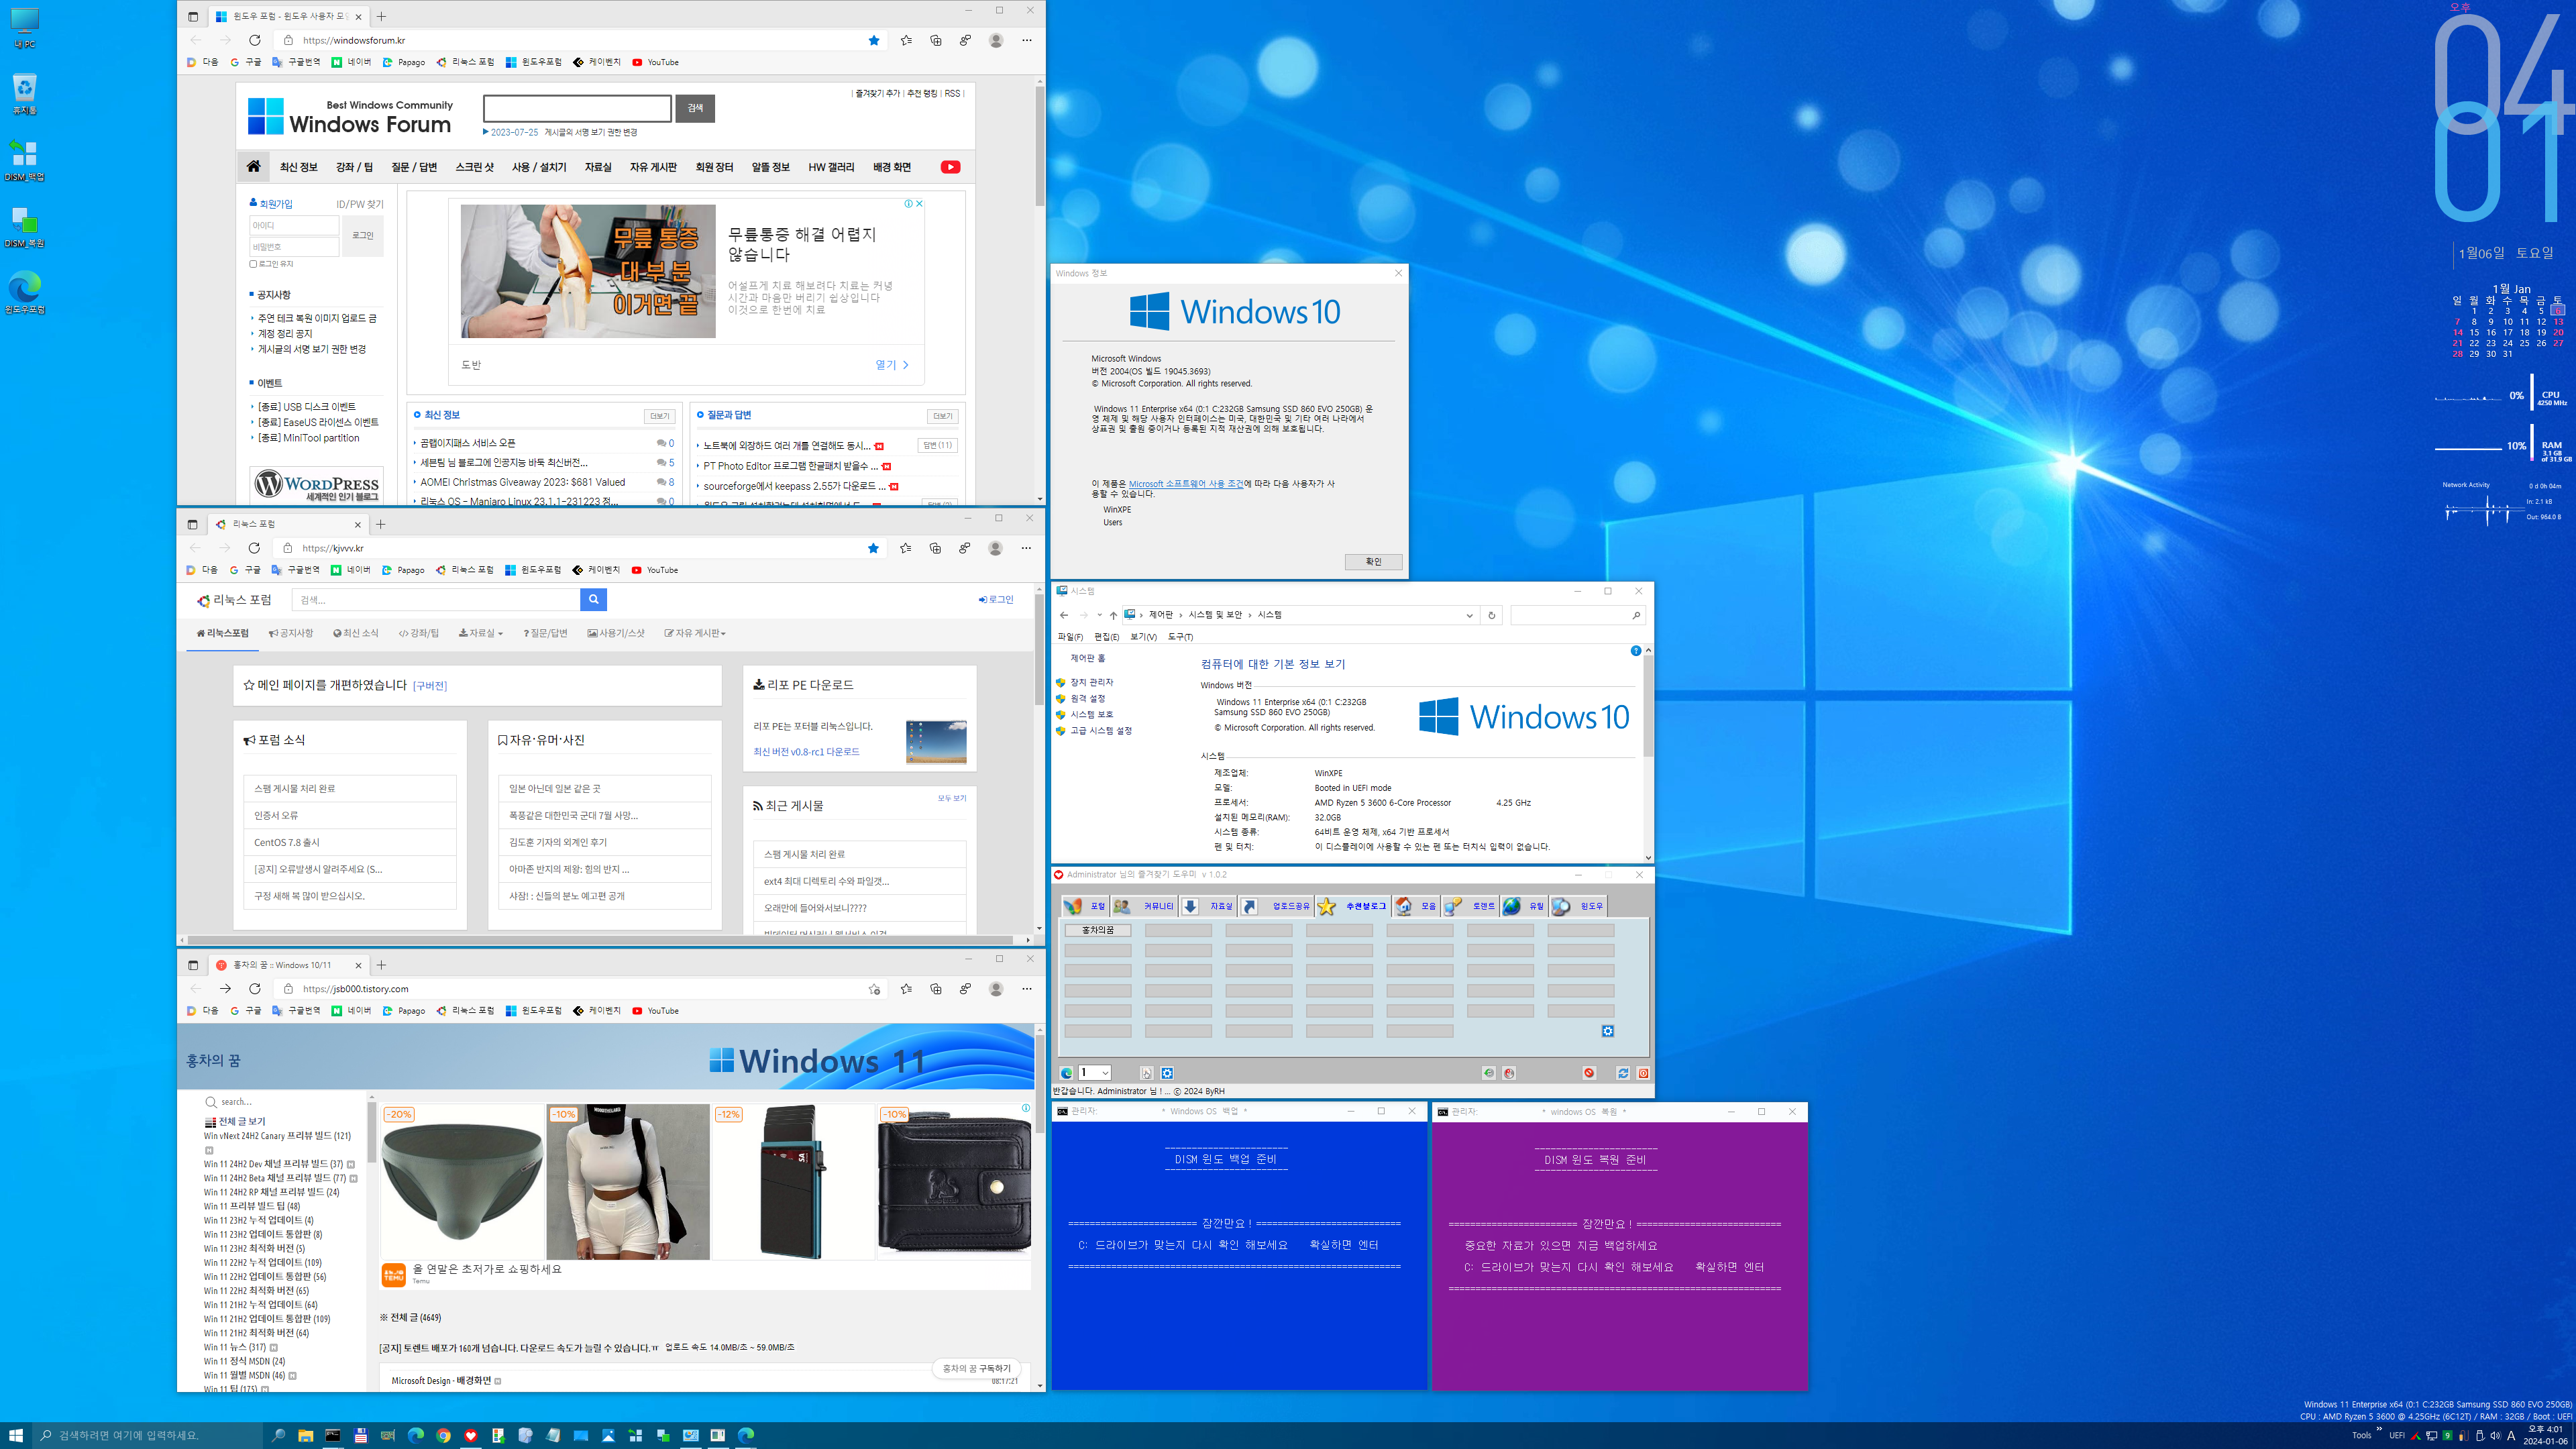Open the number 1 combo box
The image size is (2576, 1449).
(x=1094, y=1073)
